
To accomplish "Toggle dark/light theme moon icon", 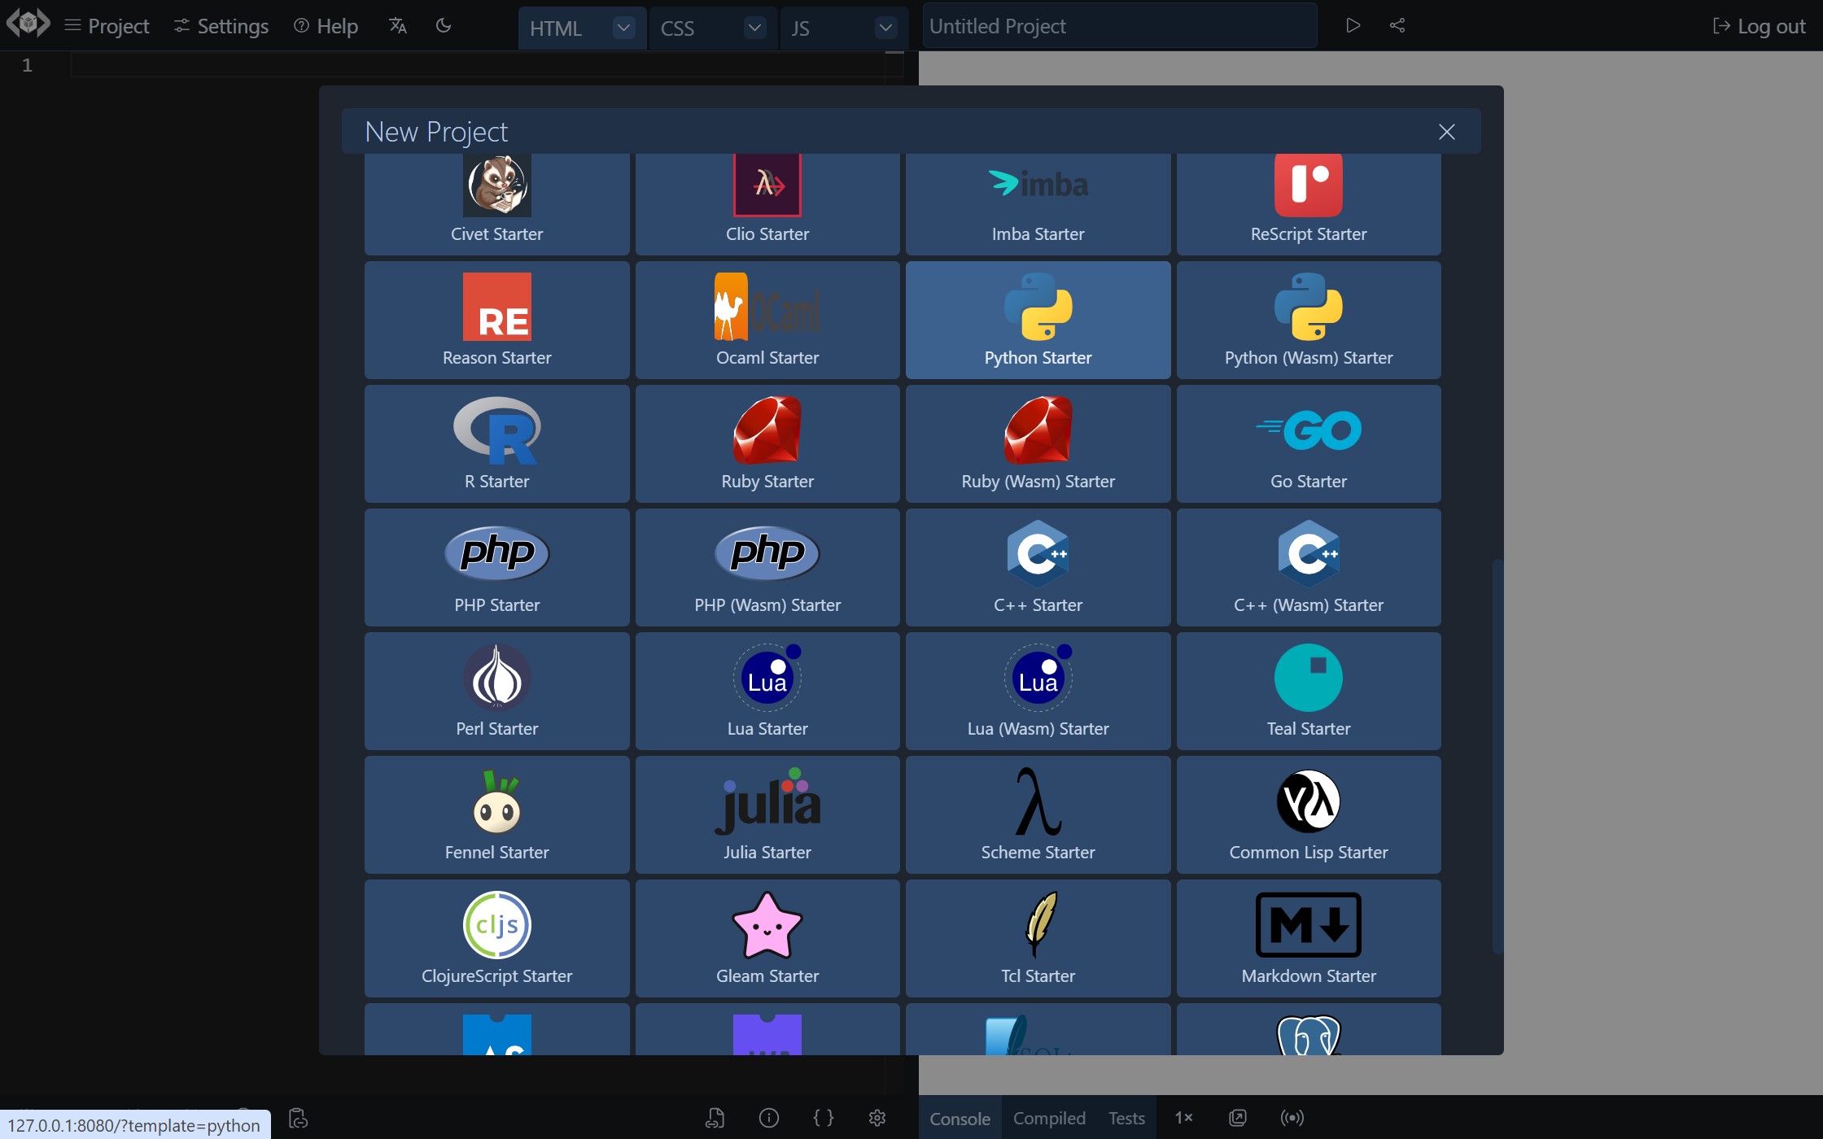I will pos(444,26).
